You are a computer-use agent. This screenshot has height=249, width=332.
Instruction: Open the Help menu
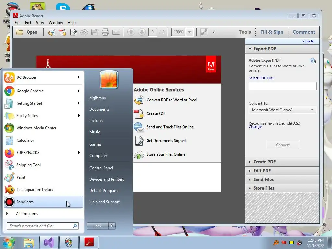click(71, 23)
